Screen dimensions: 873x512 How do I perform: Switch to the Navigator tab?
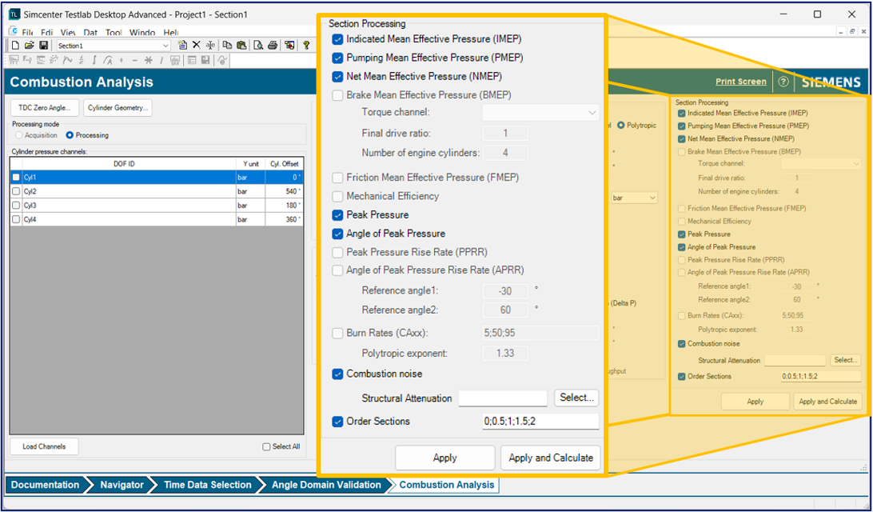tap(122, 485)
